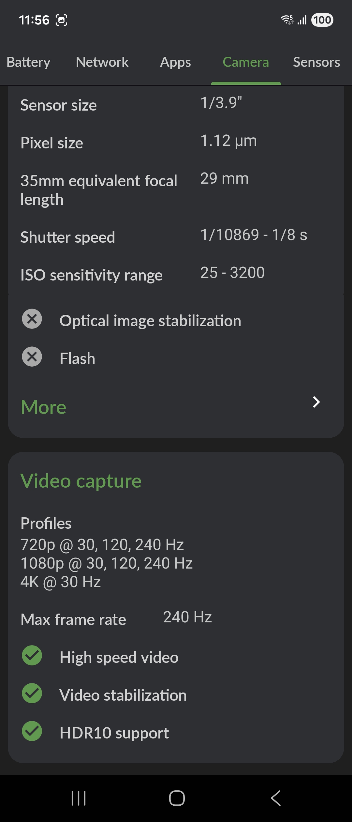The height and width of the screenshot is (822, 352).
Task: Tap the HDR10 support checkmark icon
Action: [x=32, y=731]
